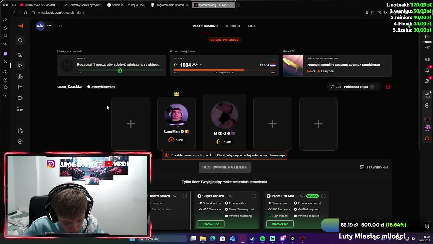
Task: Click the first empty slot right of MRDKI
Action: click(x=272, y=124)
